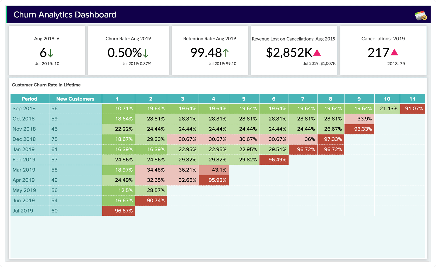Click the Jul 2019: 10 comparison text
This screenshot has width=436, height=267.
[47, 64]
